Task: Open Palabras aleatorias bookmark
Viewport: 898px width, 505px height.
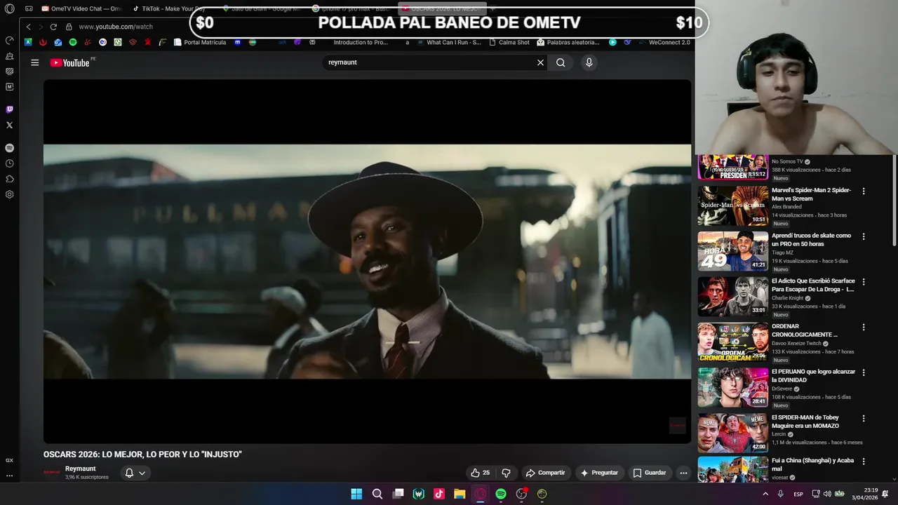Action: tap(568, 42)
